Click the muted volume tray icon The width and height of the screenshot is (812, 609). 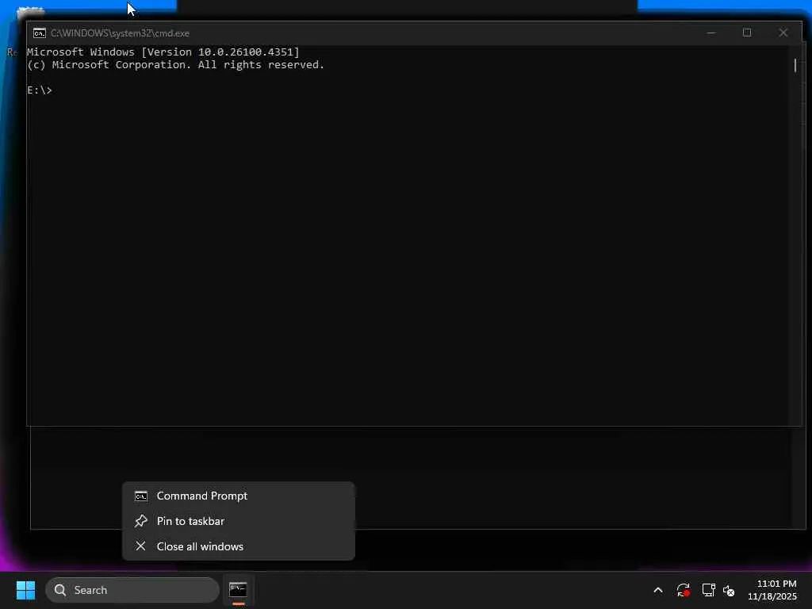pos(730,590)
